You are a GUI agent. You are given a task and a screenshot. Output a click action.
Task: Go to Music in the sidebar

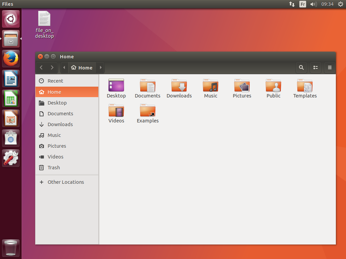(x=67, y=135)
